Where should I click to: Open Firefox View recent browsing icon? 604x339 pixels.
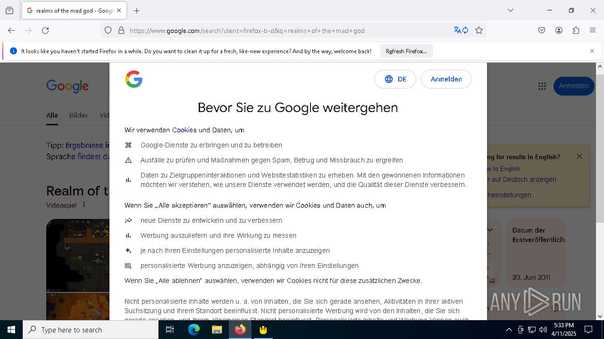(9, 10)
